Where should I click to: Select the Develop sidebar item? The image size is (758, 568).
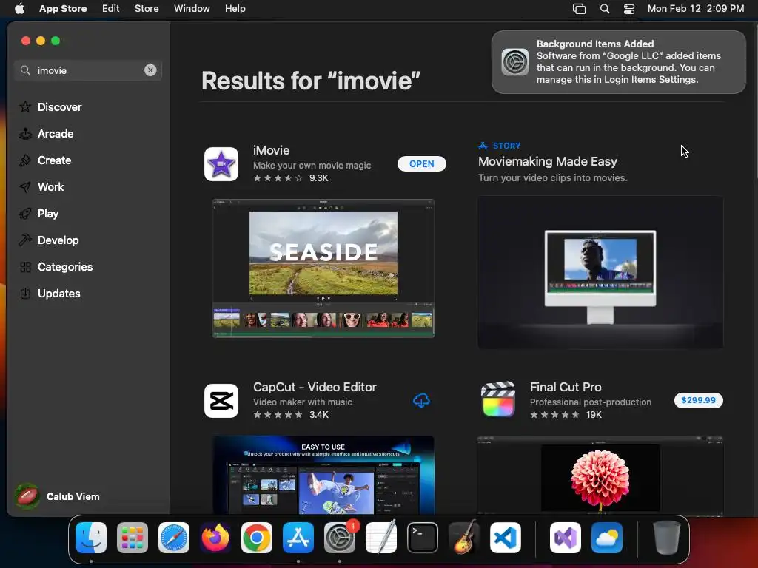tap(87, 240)
